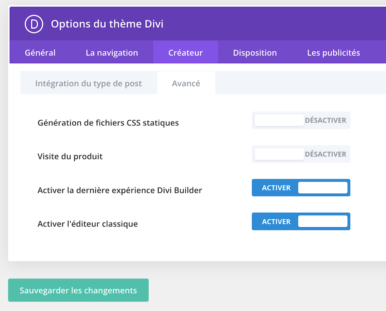Viewport: 386px width, 311px height.
Task: Click the Activer la dernière expérience Divi Builder label
Action: [120, 190]
